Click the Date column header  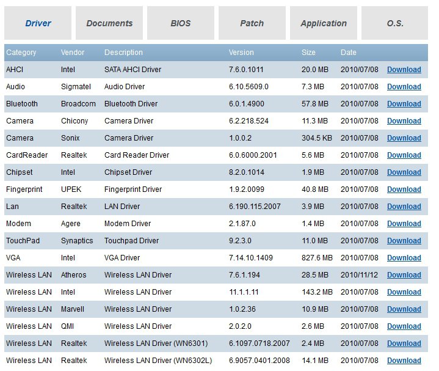click(348, 53)
